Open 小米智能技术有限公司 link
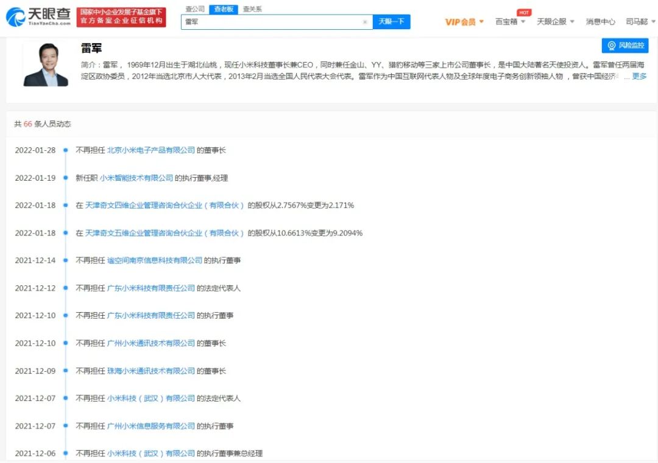The width and height of the screenshot is (658, 463). (x=136, y=178)
